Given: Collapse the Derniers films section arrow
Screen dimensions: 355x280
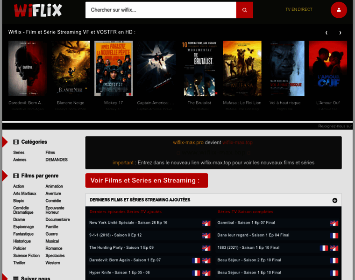Looking at the screenshot, I should (334, 200).
